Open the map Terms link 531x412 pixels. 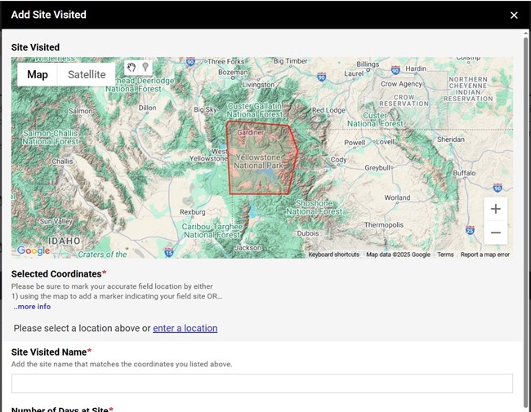click(445, 255)
